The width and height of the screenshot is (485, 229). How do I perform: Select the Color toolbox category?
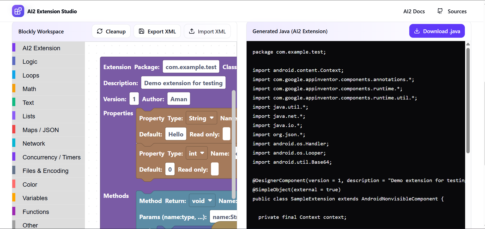pos(30,185)
